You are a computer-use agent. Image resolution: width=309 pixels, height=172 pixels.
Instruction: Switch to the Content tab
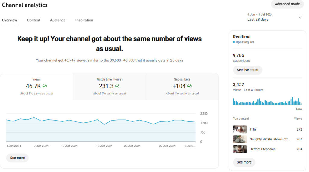[x=33, y=20]
